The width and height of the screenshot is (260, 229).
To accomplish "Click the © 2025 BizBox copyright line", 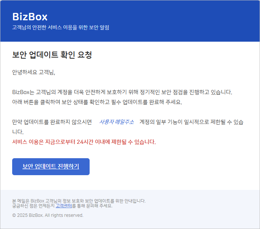I will tap(48, 215).
